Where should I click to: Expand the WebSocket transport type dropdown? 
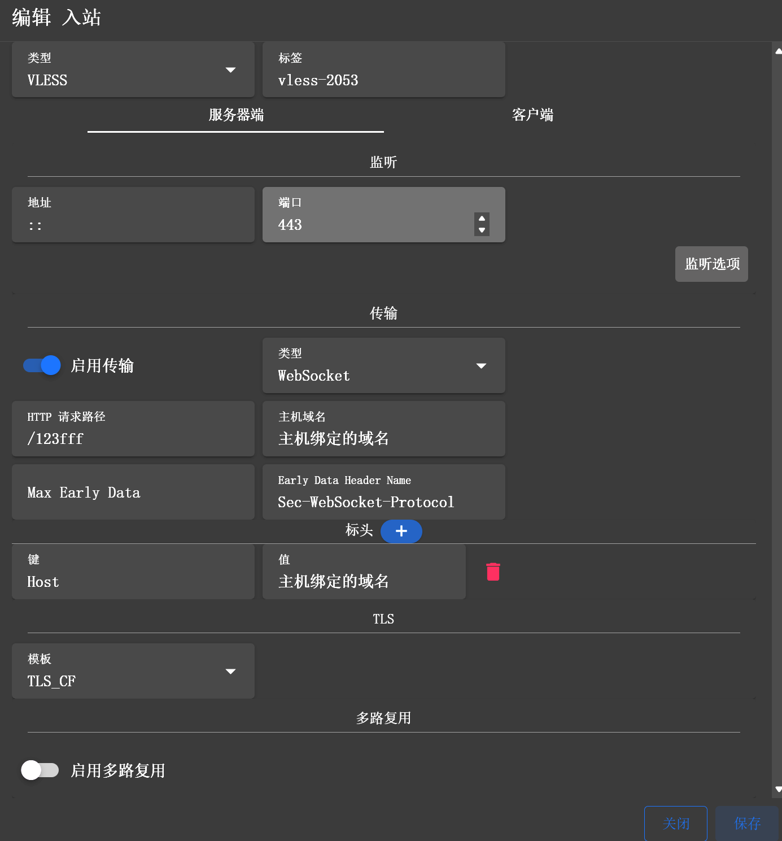coord(383,366)
